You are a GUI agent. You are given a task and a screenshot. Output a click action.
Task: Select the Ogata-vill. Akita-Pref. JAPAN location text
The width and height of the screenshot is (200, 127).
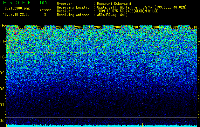pos(142,7)
